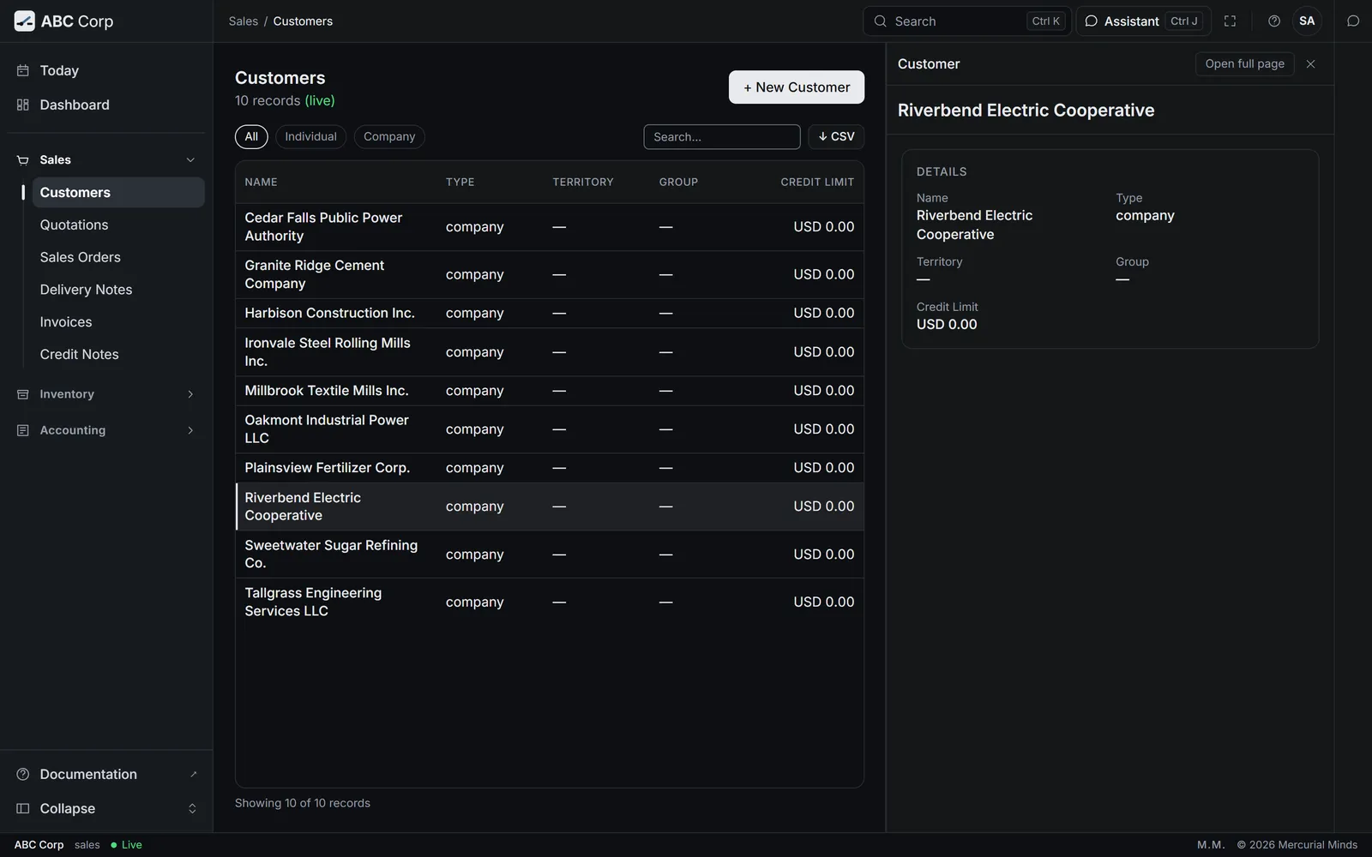Select the All filter pill
The image size is (1372, 857).
(x=251, y=137)
